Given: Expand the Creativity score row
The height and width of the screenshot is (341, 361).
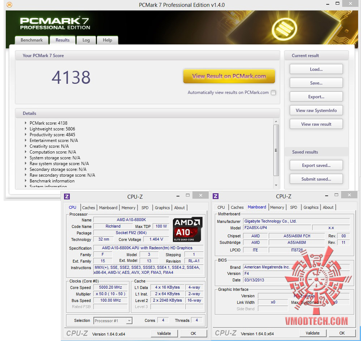Looking at the screenshot, I should coord(26,146).
